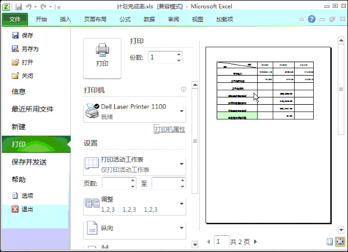This screenshot has height=252, width=348.
Task: Select 关闭 in the backstage menu
Action: (x=22, y=76)
